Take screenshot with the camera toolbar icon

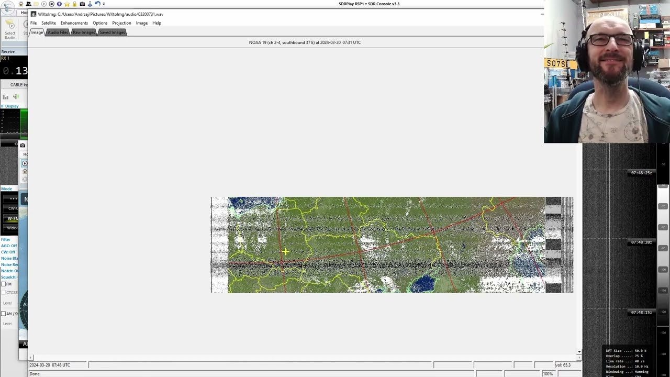click(x=82, y=4)
